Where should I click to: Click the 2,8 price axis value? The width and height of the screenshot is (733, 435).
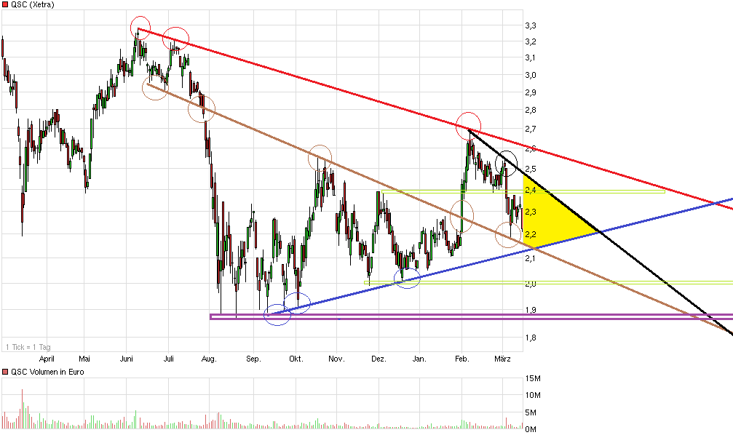[531, 111]
